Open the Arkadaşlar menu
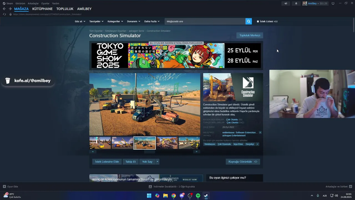The width and height of the screenshot is (355, 200). click(33, 3)
